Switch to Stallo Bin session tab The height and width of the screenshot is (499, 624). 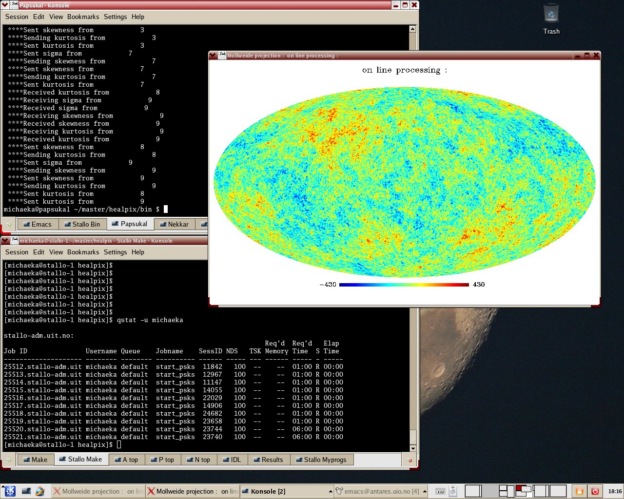tap(83, 224)
